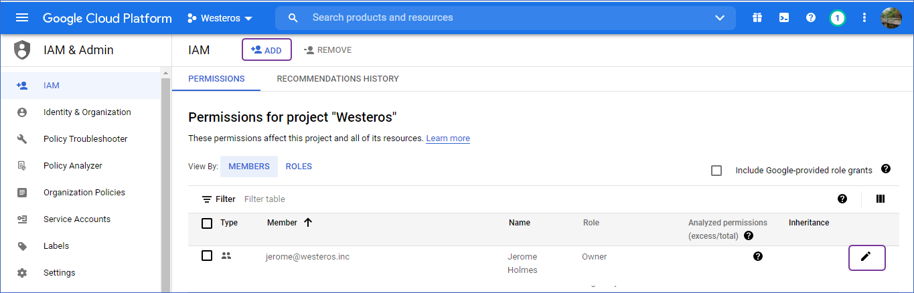
Task: Expand the search bar dropdown chevron
Action: click(x=720, y=18)
